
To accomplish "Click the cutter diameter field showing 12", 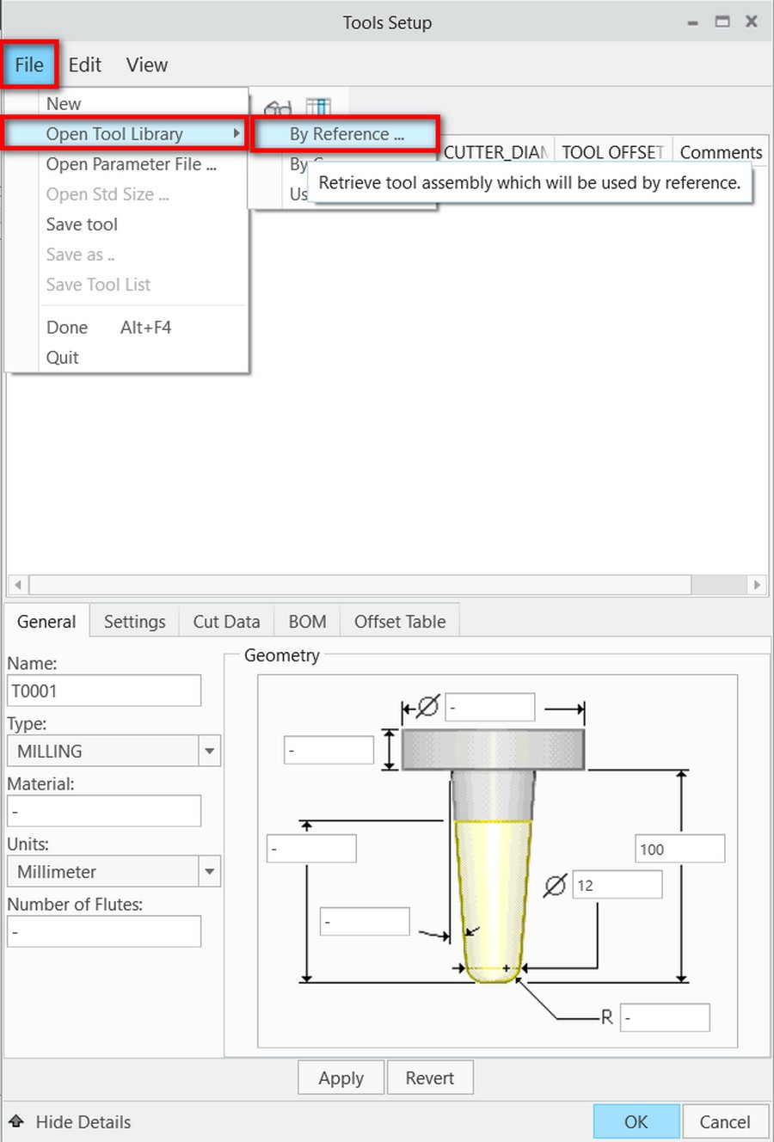I will coord(617,885).
